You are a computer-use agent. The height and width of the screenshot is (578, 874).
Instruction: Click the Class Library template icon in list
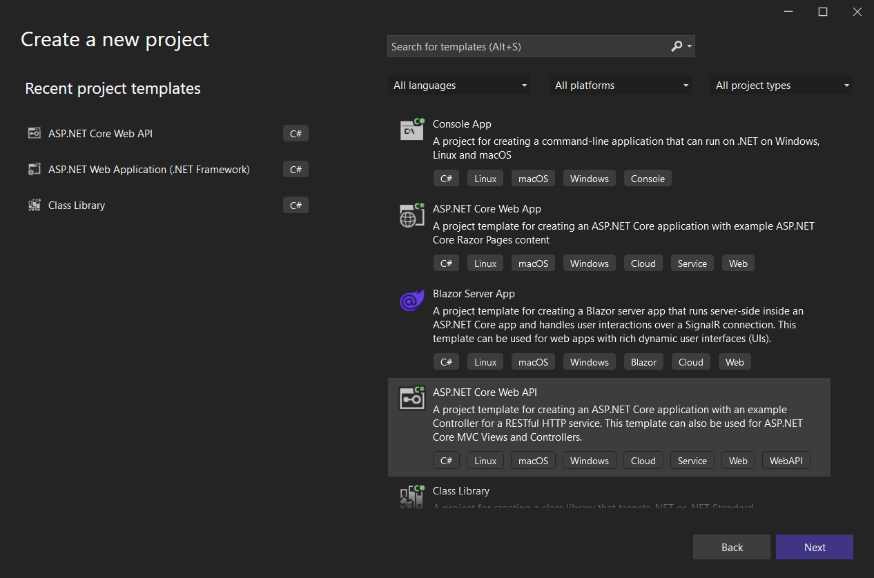[411, 497]
